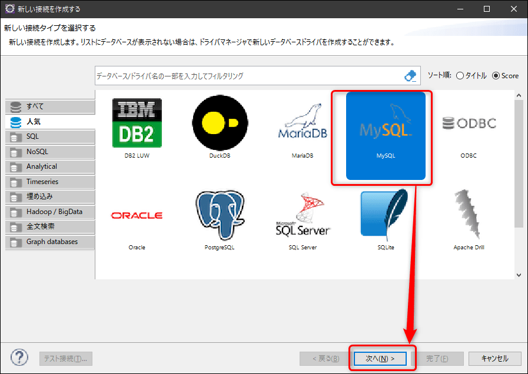Close the 新しい接続を作成する dialog

513,9
